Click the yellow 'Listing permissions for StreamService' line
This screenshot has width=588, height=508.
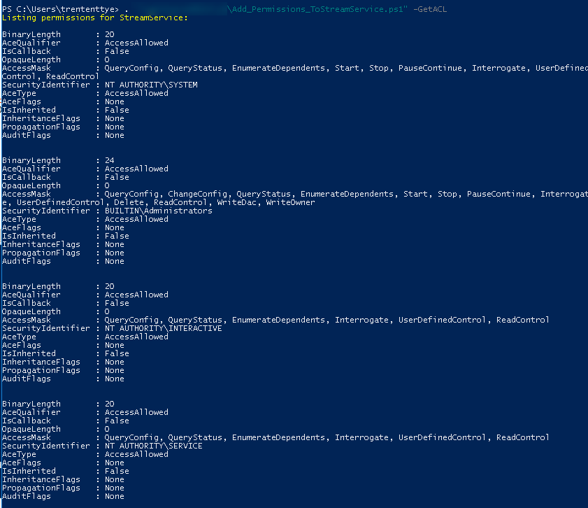(94, 17)
